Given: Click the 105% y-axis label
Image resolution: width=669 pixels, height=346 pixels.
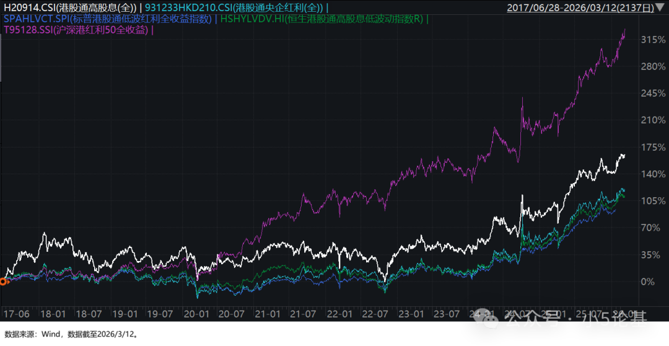Looking at the screenshot, I should click(653, 201).
